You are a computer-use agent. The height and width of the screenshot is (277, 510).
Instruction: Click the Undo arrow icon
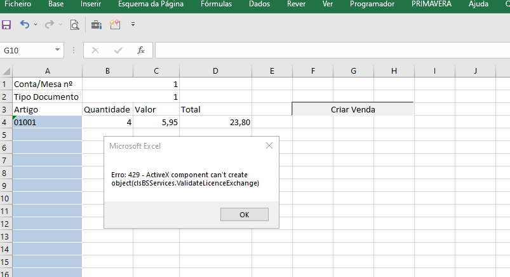coord(25,25)
